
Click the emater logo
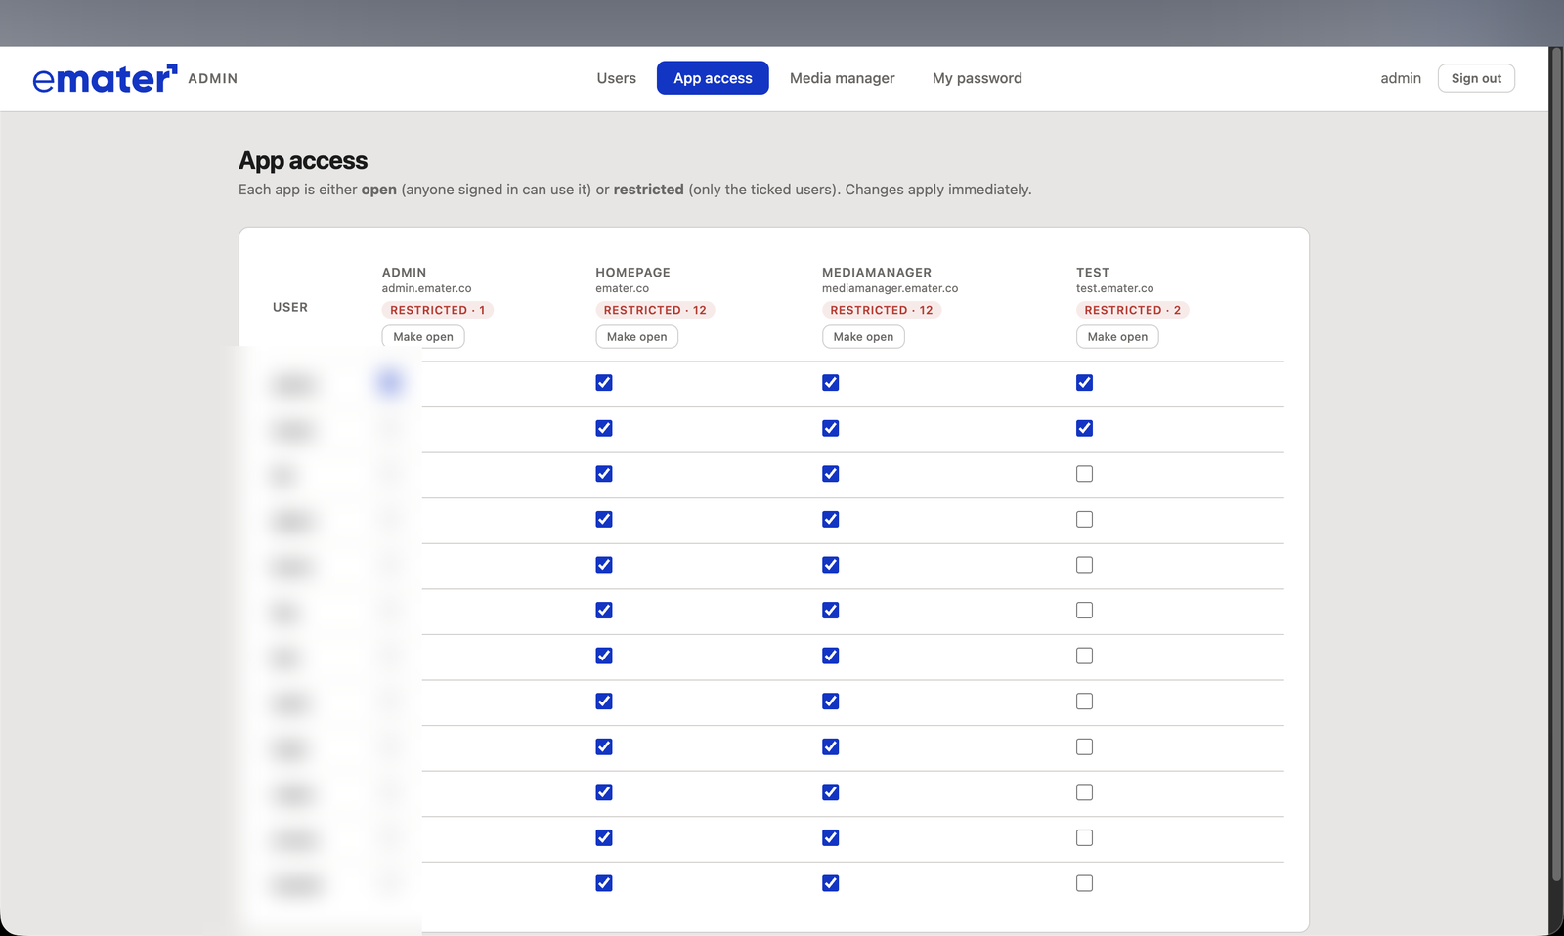[x=105, y=78]
